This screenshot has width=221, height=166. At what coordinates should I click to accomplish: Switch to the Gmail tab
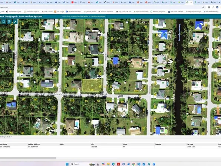pyautogui.click(x=9, y=2)
